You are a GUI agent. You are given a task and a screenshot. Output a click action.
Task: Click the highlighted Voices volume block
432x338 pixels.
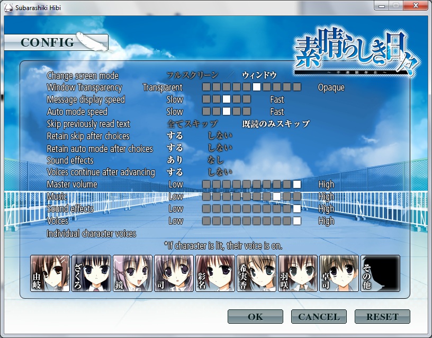point(296,221)
